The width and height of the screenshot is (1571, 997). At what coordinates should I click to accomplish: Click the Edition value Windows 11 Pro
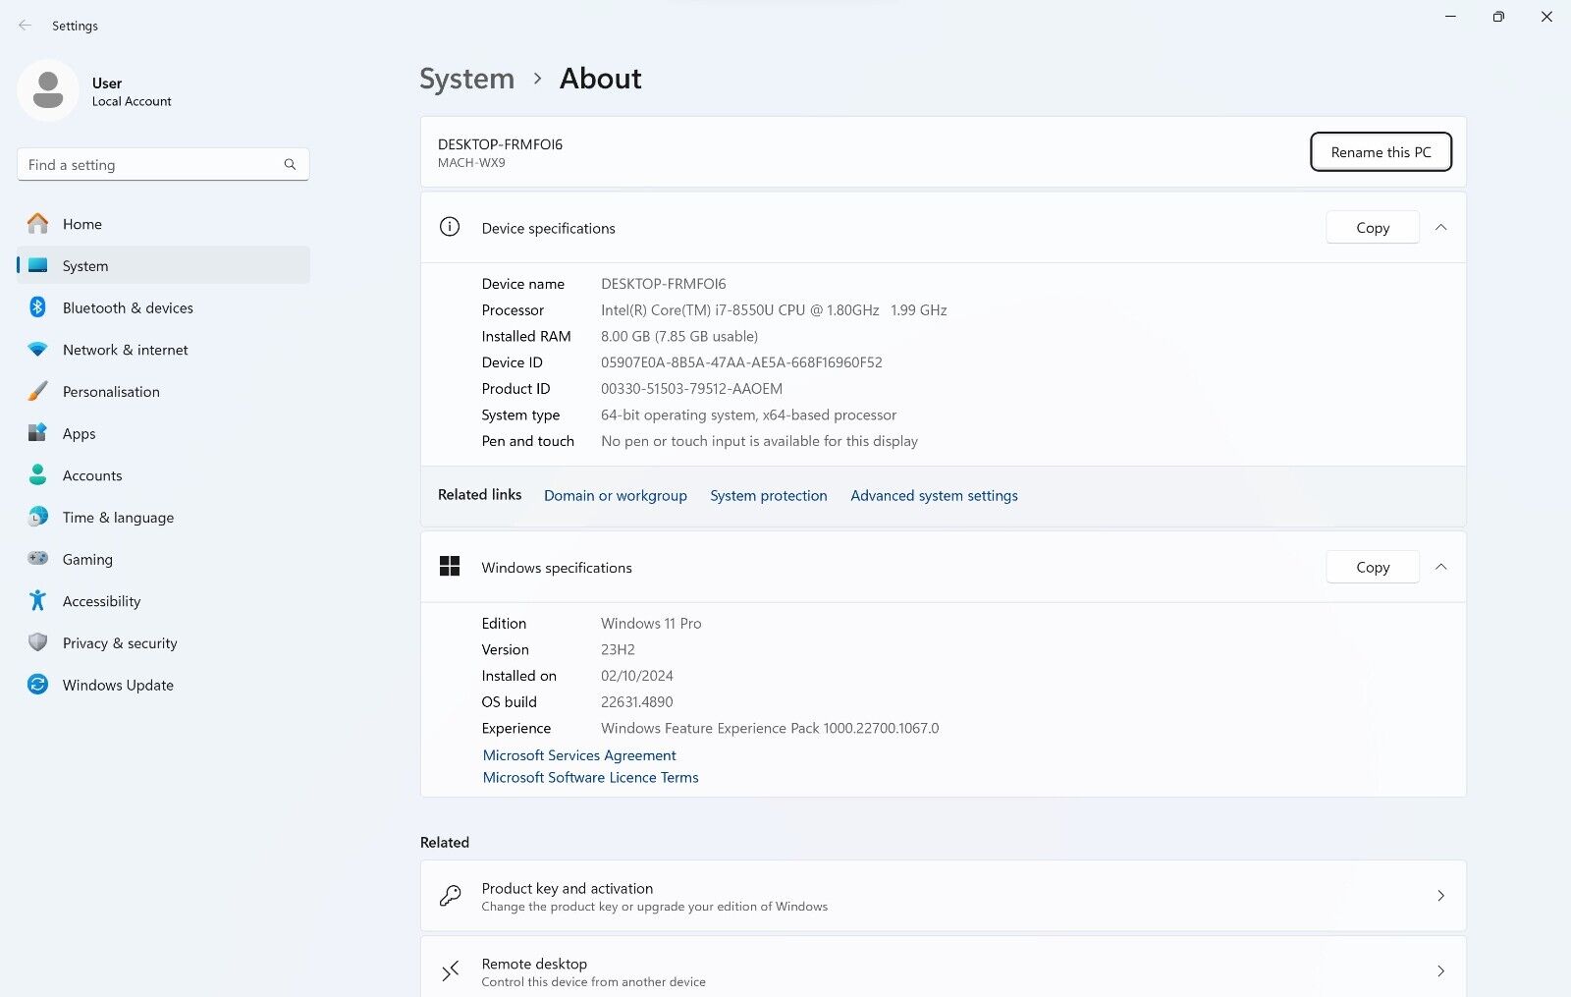pyautogui.click(x=651, y=624)
